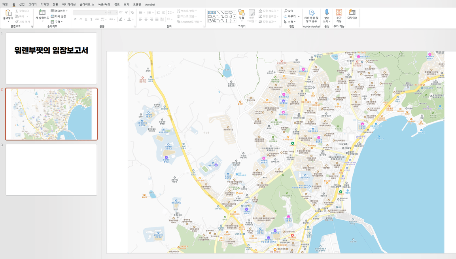Add a new slide with 새 슬라이드
The image size is (456, 259).
point(42,13)
